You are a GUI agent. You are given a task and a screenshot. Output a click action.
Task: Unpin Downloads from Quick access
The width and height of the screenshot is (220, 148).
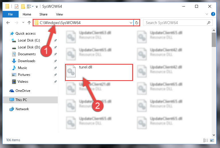click(x=56, y=61)
